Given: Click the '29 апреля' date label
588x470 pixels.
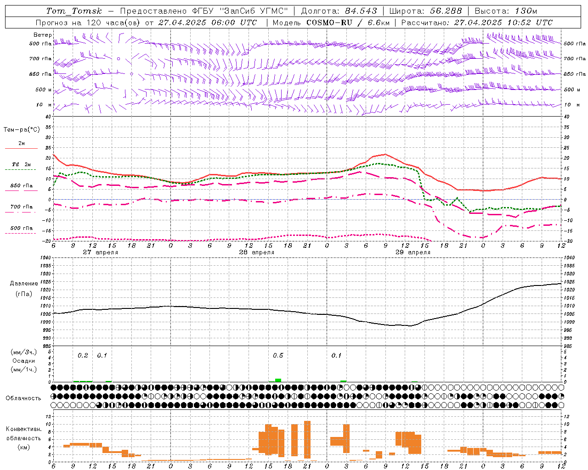Looking at the screenshot, I should click(413, 252).
